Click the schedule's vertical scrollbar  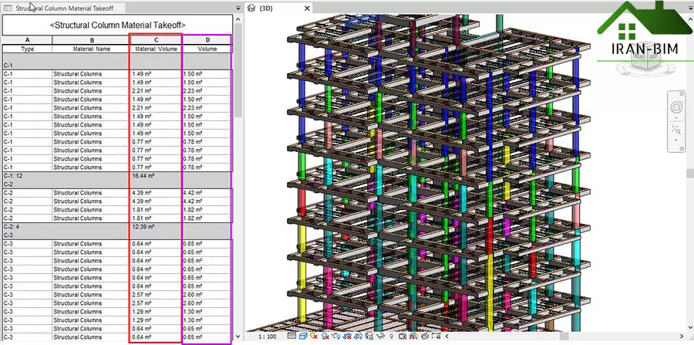pyautogui.click(x=238, y=154)
